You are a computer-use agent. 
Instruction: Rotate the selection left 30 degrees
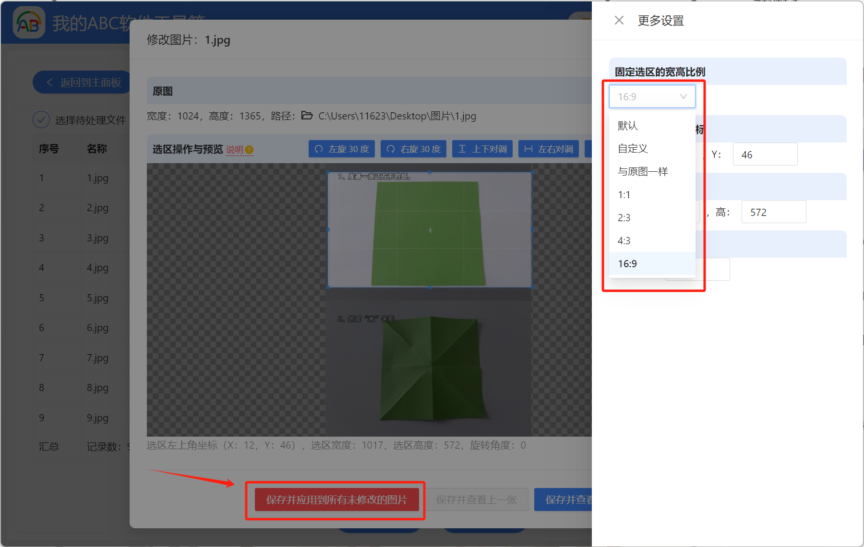341,149
